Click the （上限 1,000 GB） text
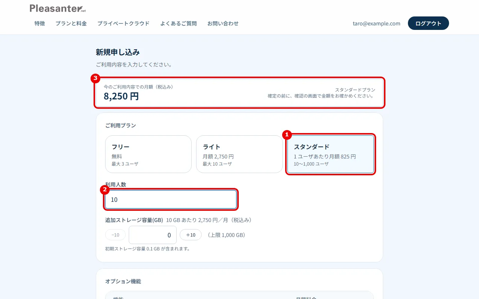Image resolution: width=479 pixels, height=299 pixels. 226,235
